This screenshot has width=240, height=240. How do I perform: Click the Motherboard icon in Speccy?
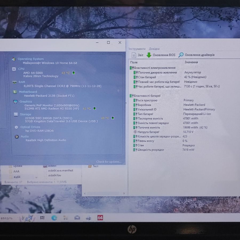tap(15, 92)
